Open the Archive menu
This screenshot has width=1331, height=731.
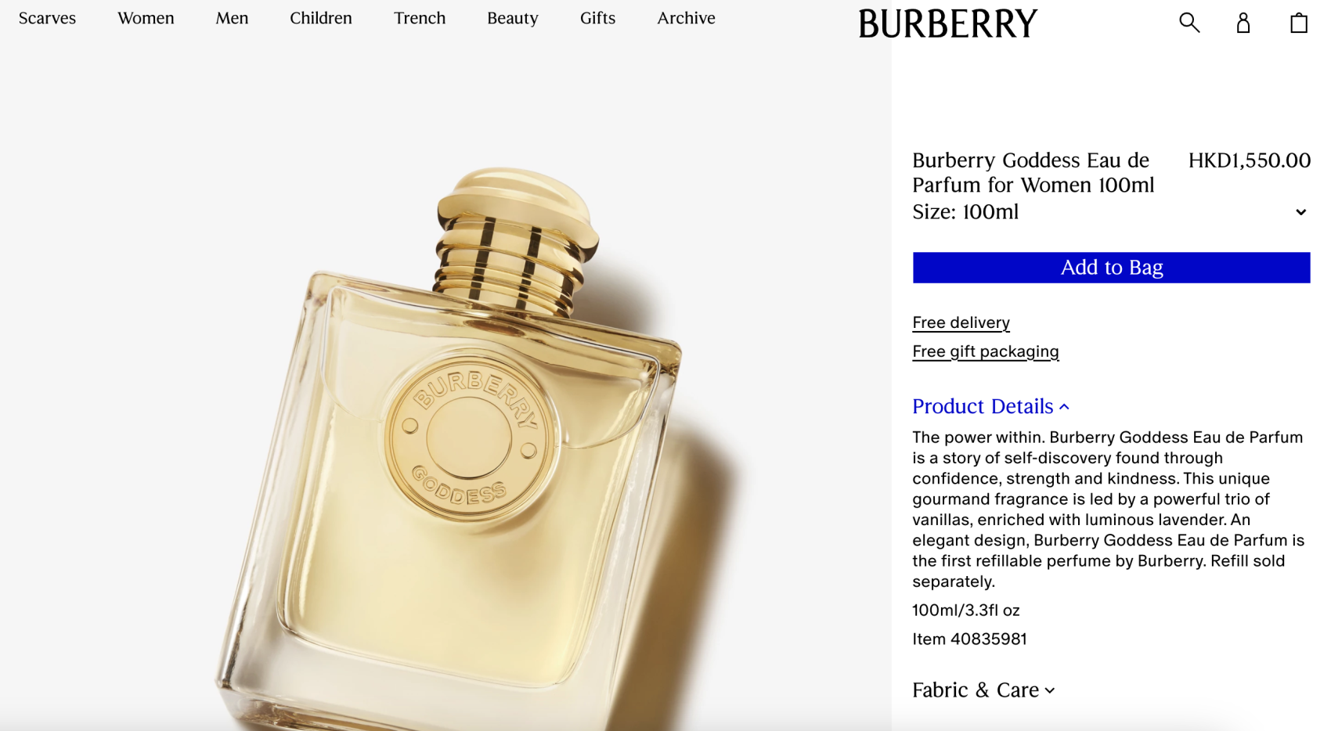[686, 18]
